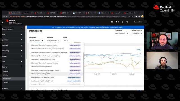The image size is (180, 101).
Task: Open Metrics under Observe
Action: [x=6, y=75]
